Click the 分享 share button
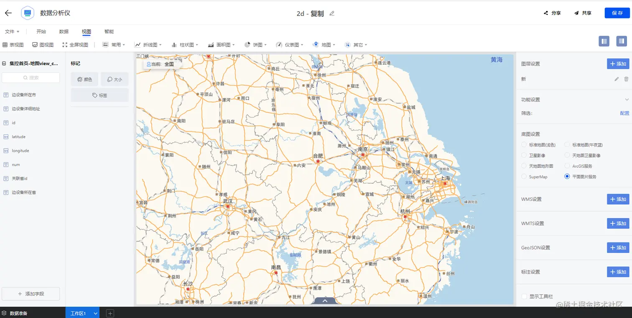 point(552,13)
